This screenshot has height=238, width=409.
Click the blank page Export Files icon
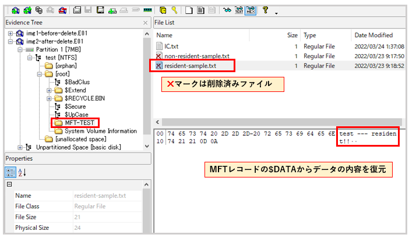click(x=189, y=10)
